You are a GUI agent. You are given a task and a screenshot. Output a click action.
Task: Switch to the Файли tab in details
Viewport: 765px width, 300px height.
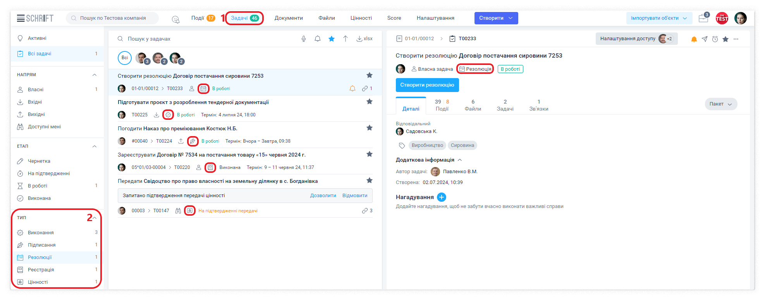[473, 105]
